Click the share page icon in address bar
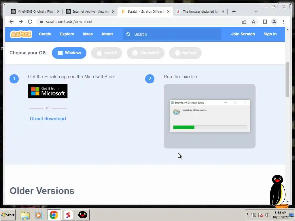This screenshot has height=221, width=295. 244,22
